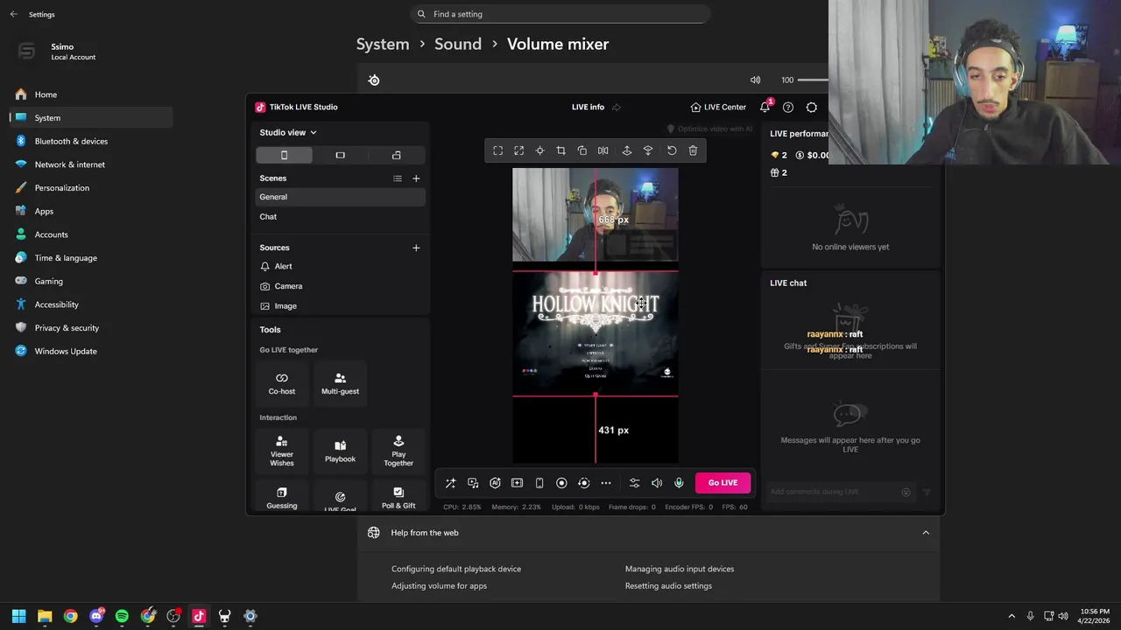The image size is (1121, 630).
Task: Rotate the selected source
Action: pos(582,150)
